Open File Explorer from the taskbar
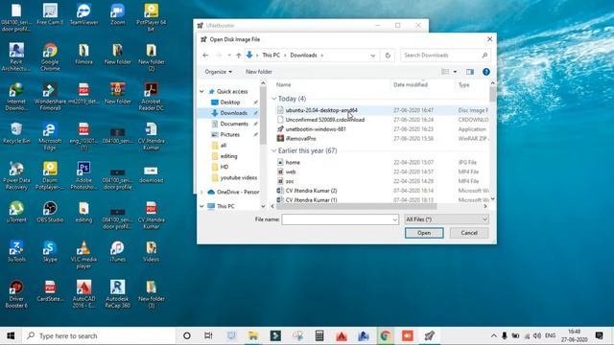This screenshot has width=614, height=345. pyautogui.click(x=253, y=335)
